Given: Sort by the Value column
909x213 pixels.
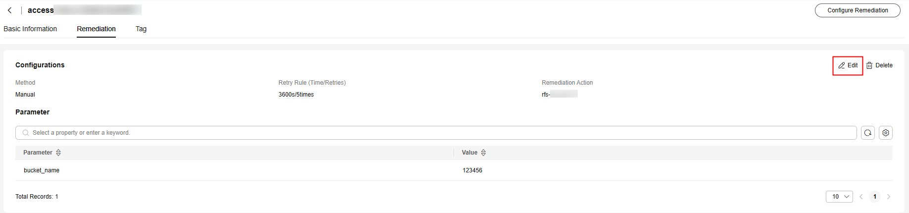Looking at the screenshot, I should [x=484, y=153].
